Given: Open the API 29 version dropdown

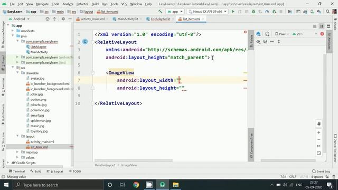Looking at the screenshot, I should [x=298, y=34].
